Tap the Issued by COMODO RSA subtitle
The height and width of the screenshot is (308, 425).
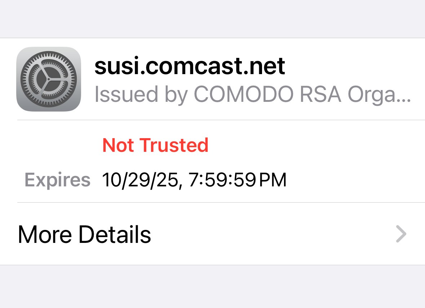click(x=253, y=95)
